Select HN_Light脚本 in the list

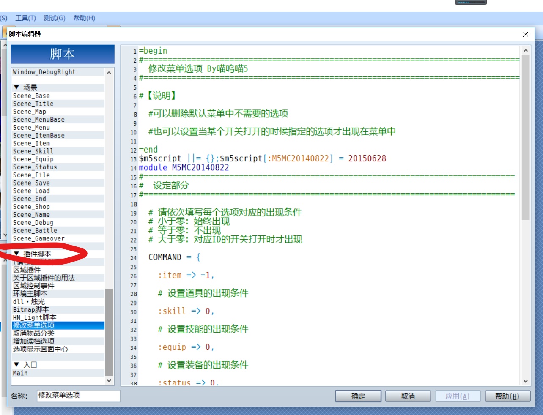[58, 317]
